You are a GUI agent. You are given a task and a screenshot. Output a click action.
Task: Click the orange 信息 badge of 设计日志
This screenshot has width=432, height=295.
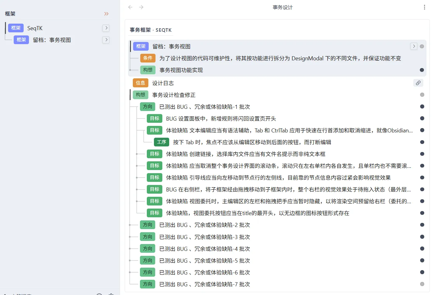pos(141,83)
